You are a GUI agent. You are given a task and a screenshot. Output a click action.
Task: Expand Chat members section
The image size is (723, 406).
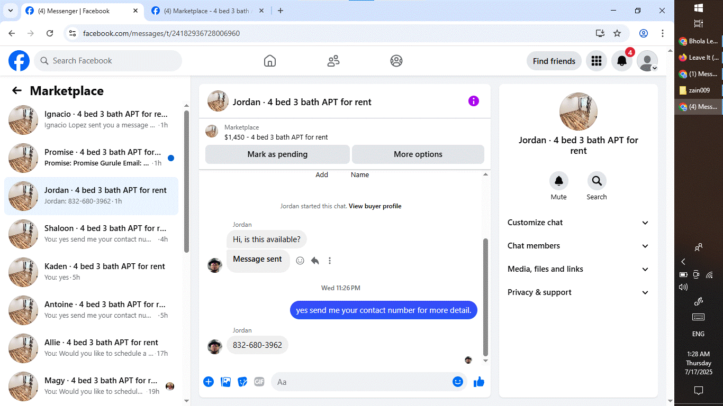[x=578, y=246]
